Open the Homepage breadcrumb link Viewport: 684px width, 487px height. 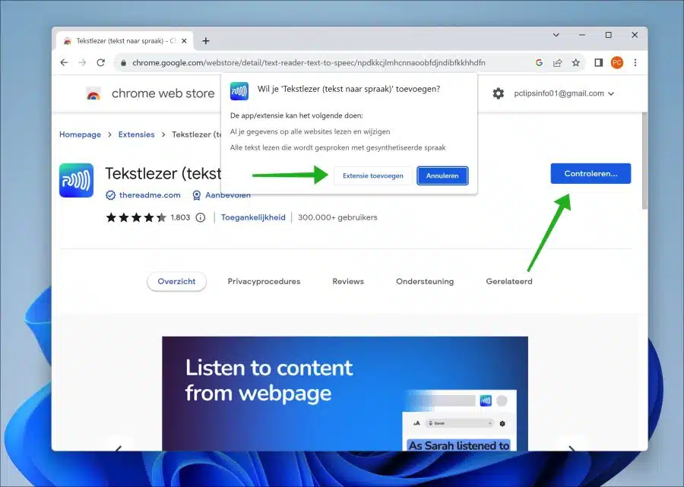[x=81, y=134]
